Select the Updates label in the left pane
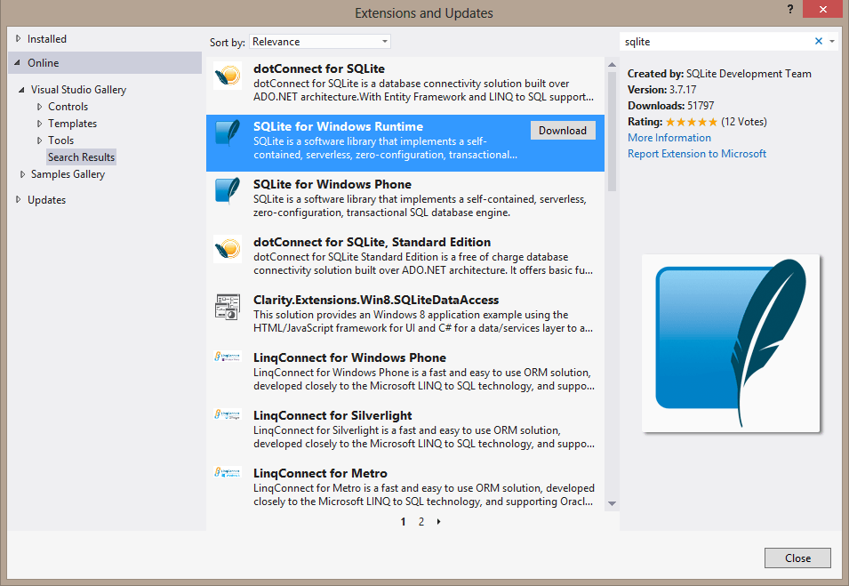Viewport: 849px width, 586px height. (x=46, y=200)
